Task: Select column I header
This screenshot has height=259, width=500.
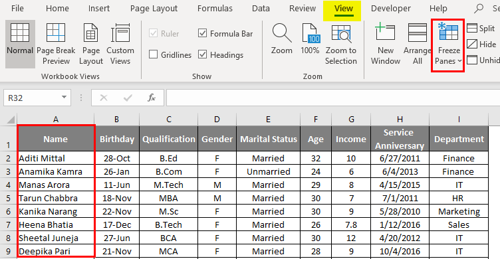Action: click(x=459, y=120)
